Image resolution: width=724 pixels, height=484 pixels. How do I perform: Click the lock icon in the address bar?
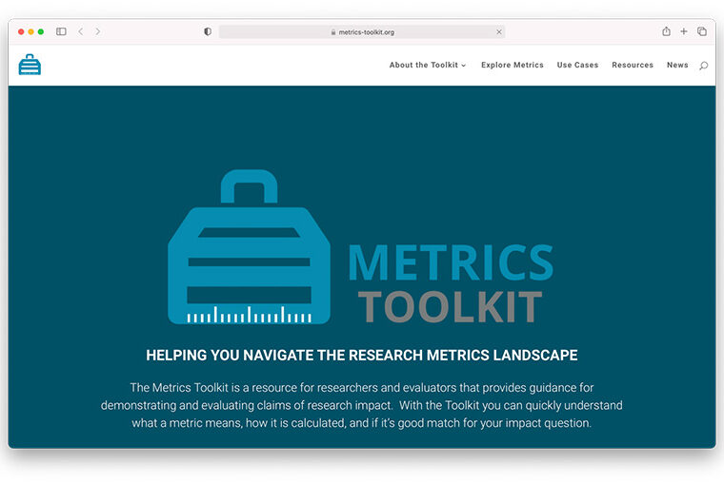pos(332,32)
